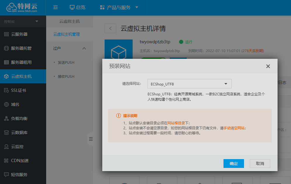
Task: Click the 产品与服务 grid icon
Action: 102,7
